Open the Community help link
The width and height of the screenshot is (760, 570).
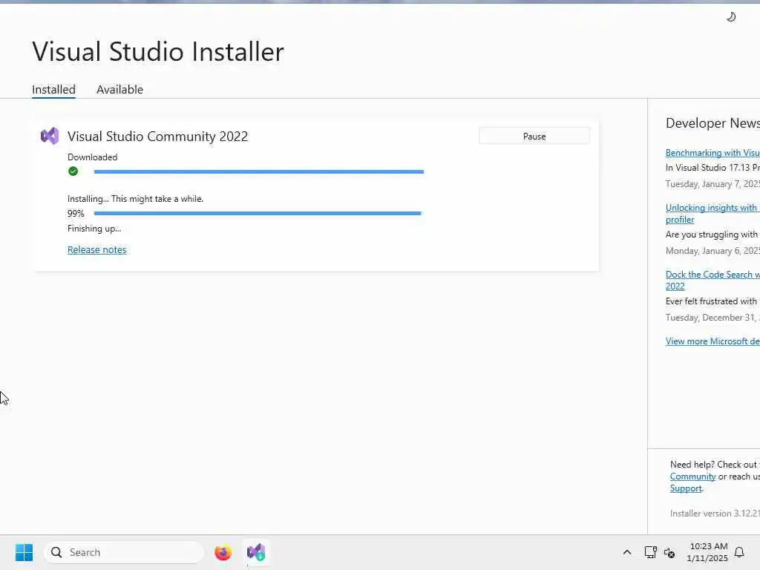pos(692,476)
